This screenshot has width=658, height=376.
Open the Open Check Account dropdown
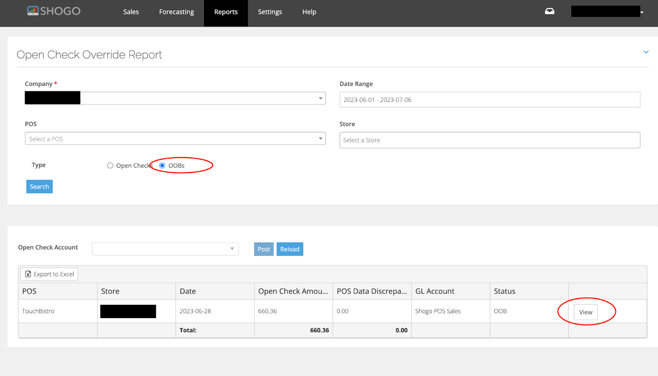pyautogui.click(x=165, y=249)
